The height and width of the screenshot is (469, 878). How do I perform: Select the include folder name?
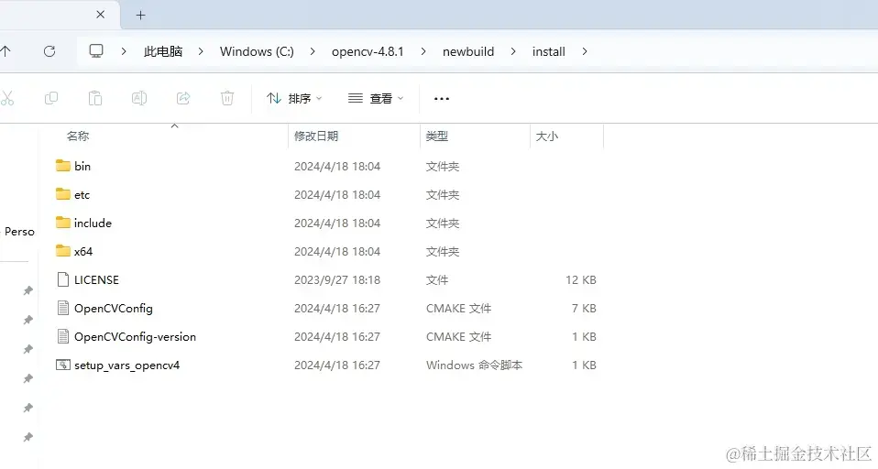93,223
